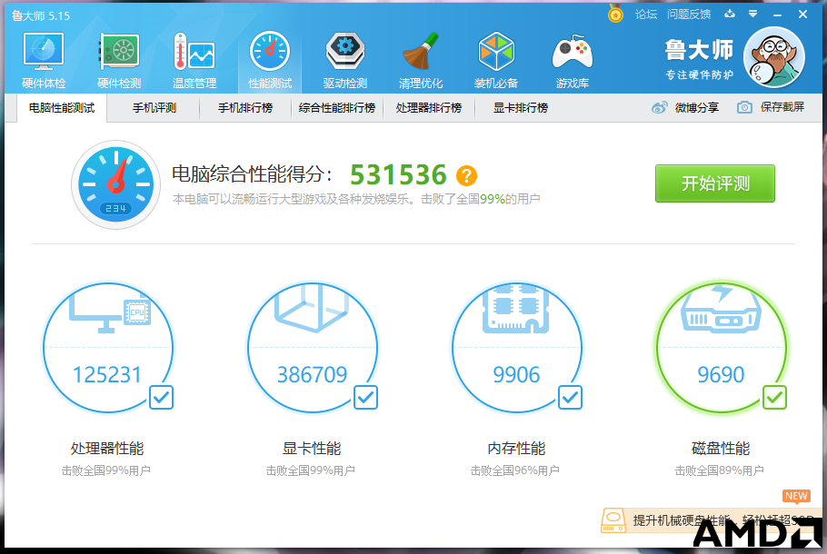Image resolution: width=827 pixels, height=554 pixels.
Task: Minimize the 鲁大师 window
Action: tap(777, 15)
